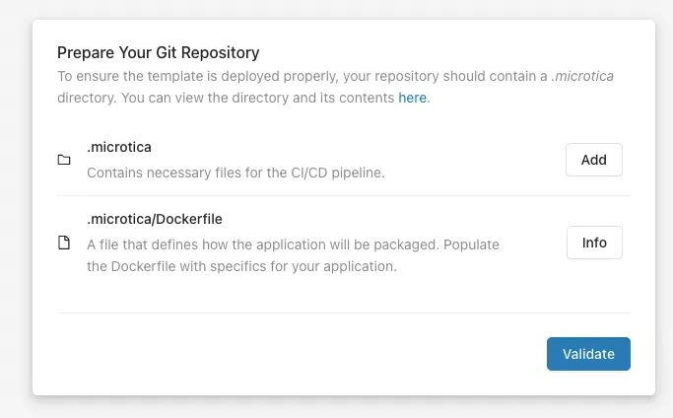Click "the Dockerfile with specifics" text line
This screenshot has height=418, width=673.
[241, 266]
